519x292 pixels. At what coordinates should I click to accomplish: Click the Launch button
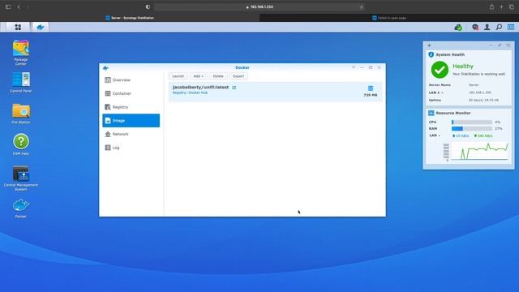(x=178, y=76)
